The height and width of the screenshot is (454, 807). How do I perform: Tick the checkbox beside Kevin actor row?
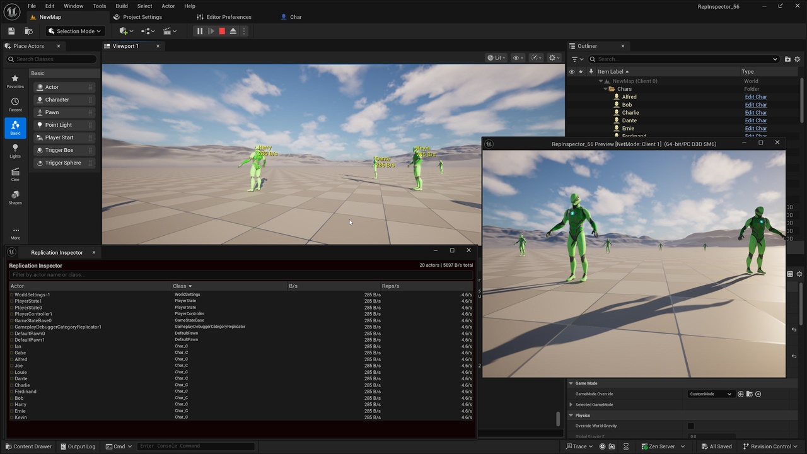(11, 417)
